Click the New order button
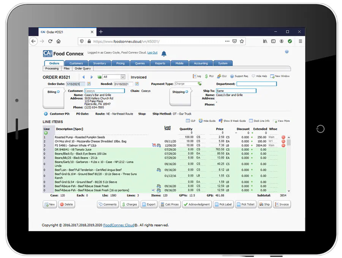 (x=50, y=204)
